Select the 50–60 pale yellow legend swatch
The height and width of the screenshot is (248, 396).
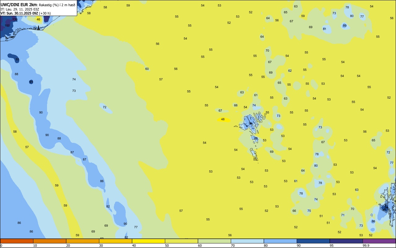click(181, 241)
